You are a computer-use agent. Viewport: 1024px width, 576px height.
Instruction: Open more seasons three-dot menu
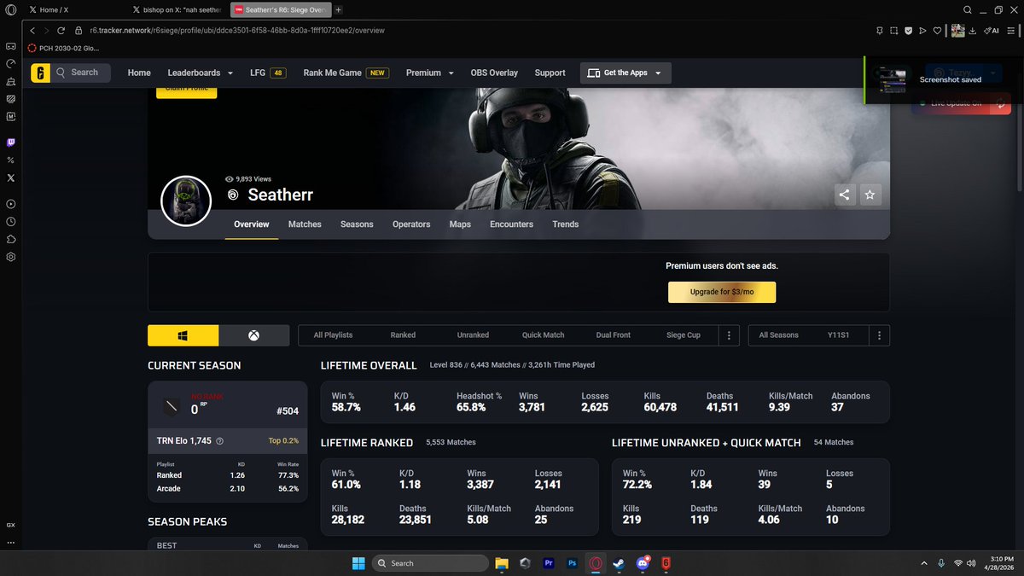tap(880, 335)
